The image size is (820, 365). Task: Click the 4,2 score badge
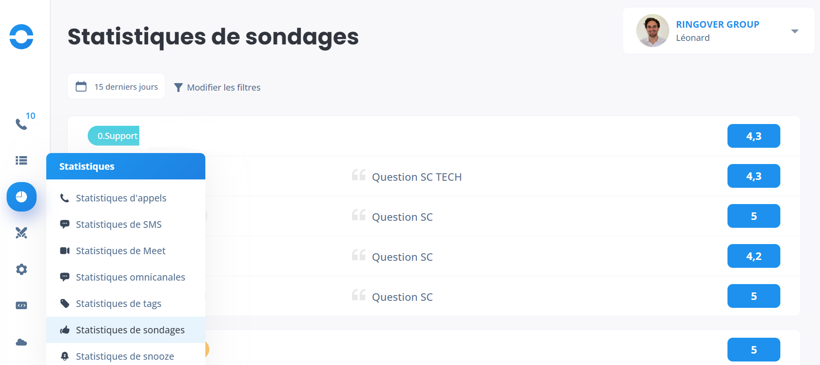point(753,256)
